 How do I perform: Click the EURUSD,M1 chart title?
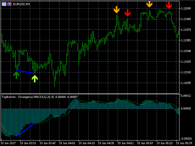point(22,4)
